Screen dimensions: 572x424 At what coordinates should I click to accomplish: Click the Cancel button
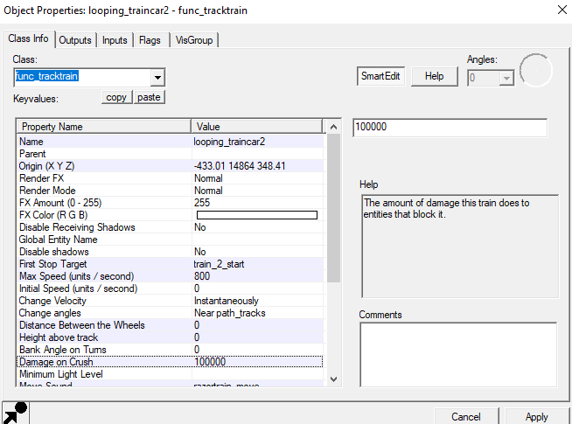[466, 416]
